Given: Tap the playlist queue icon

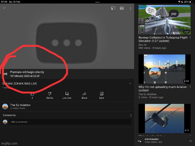Looking at the screenshot, I should pos(139,141).
